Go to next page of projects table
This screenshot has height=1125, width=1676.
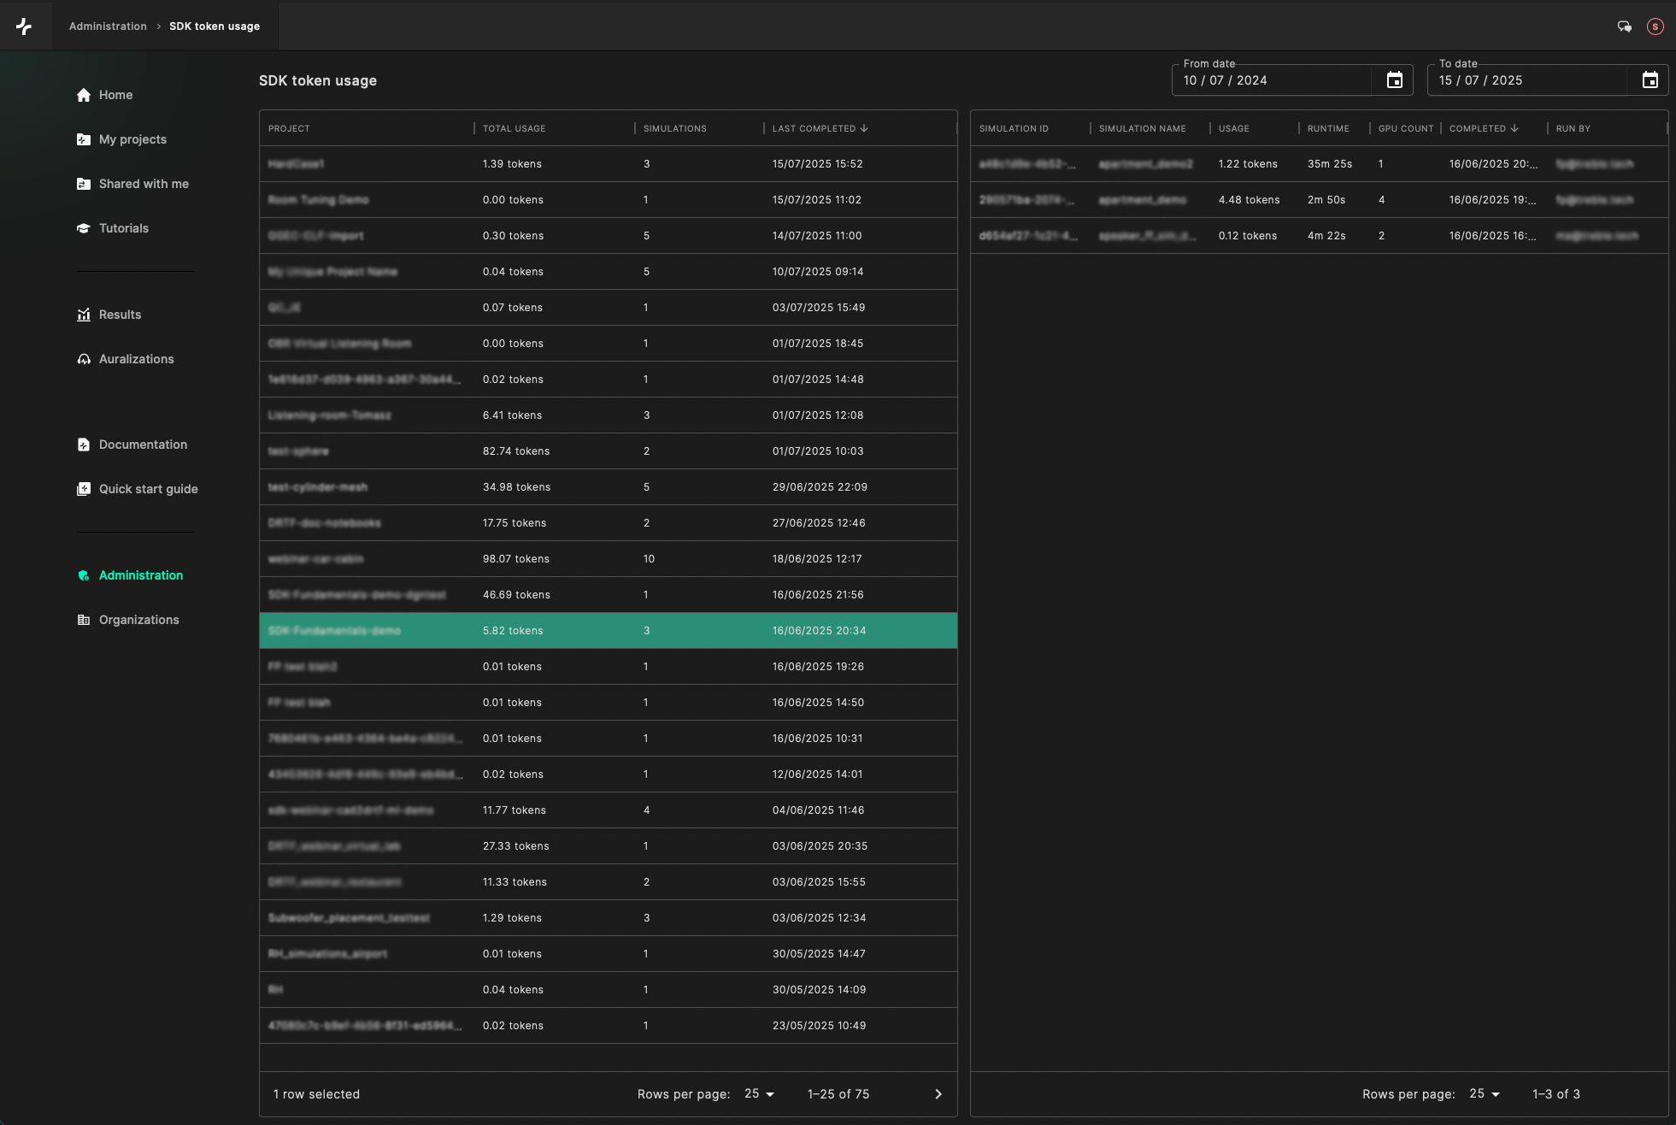coord(938,1094)
